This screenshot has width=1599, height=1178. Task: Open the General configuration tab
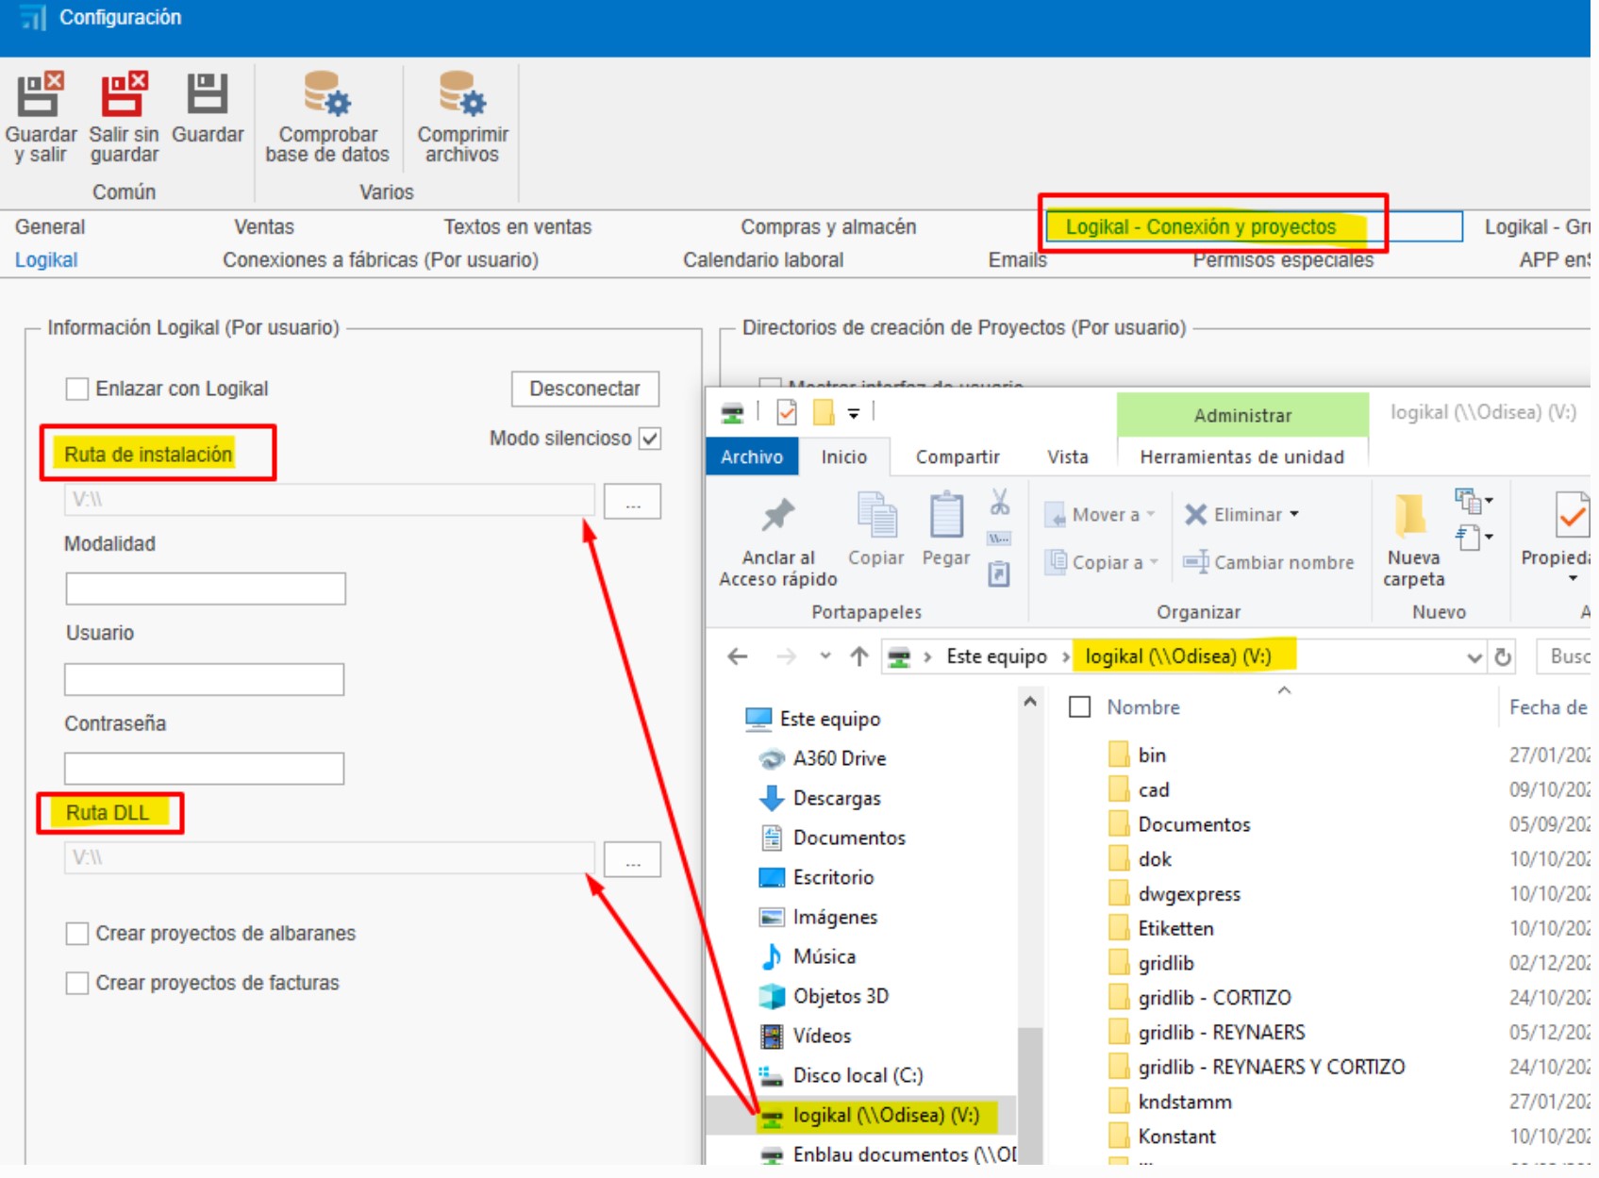(50, 227)
